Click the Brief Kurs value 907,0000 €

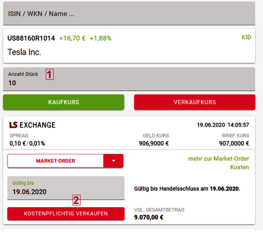point(234,144)
